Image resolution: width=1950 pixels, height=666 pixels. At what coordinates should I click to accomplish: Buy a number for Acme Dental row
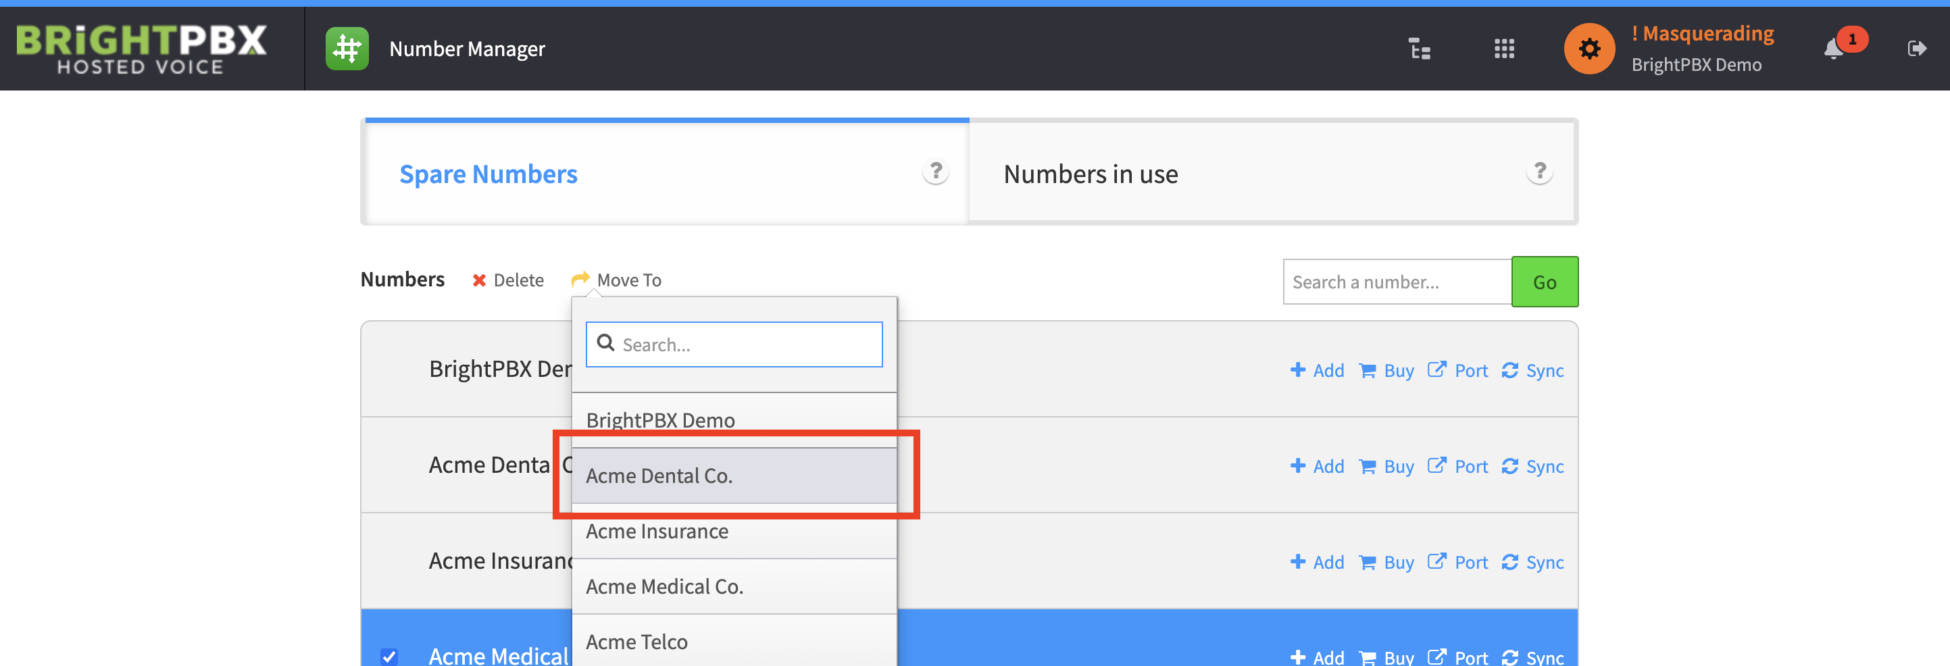click(x=1386, y=467)
